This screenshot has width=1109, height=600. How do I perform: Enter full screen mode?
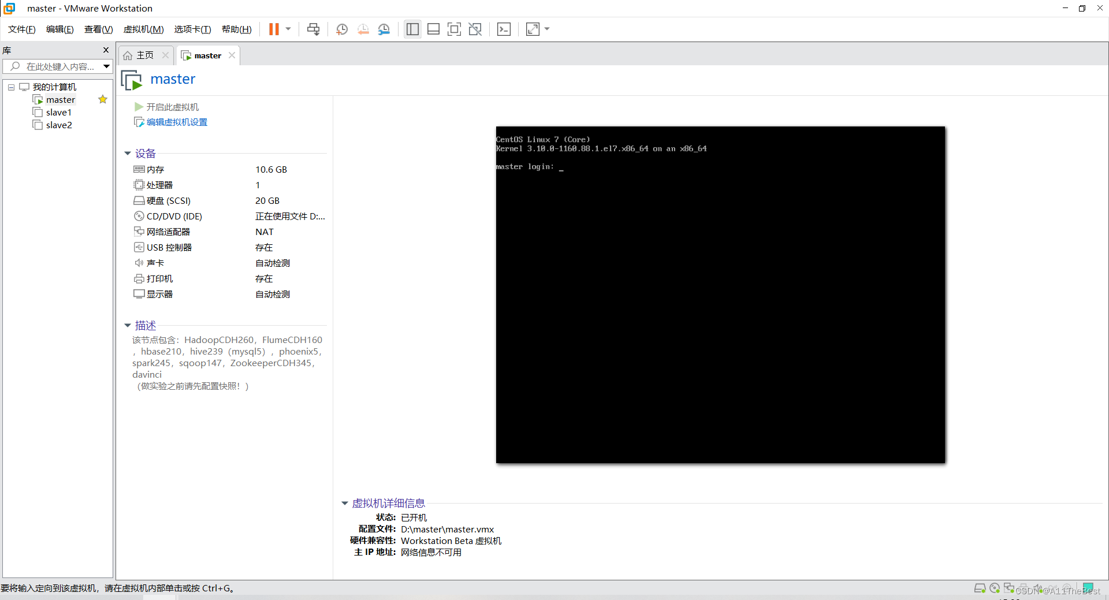pos(454,29)
